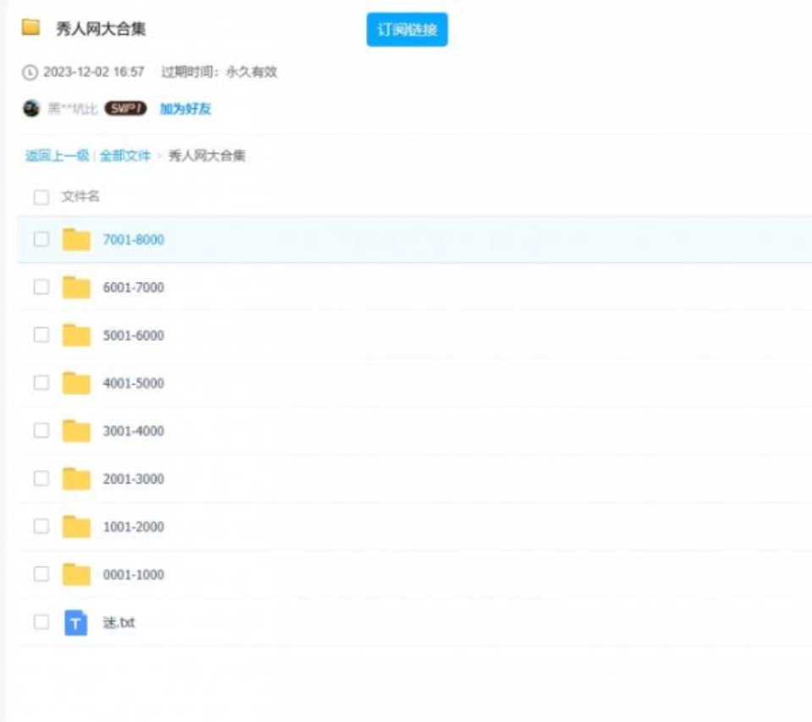The height and width of the screenshot is (722, 812).
Task: Click folder icon of 5001-6000
Action: pos(76,335)
